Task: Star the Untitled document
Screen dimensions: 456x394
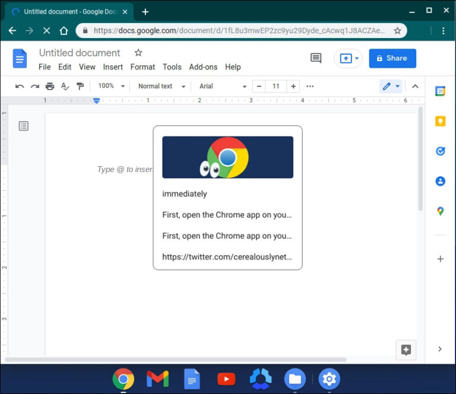Action: pos(138,53)
